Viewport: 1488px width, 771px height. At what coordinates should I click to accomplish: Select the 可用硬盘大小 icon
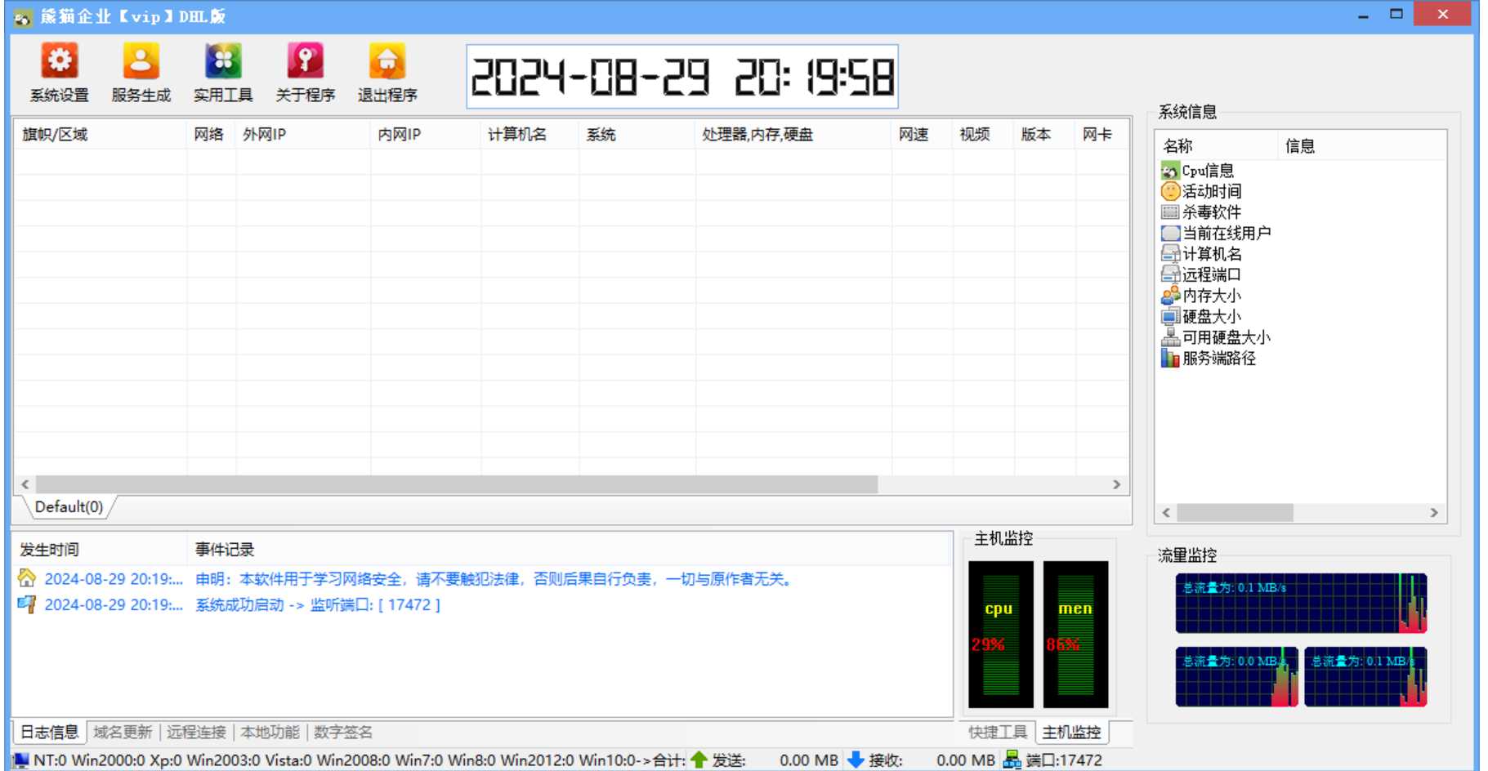(1170, 337)
